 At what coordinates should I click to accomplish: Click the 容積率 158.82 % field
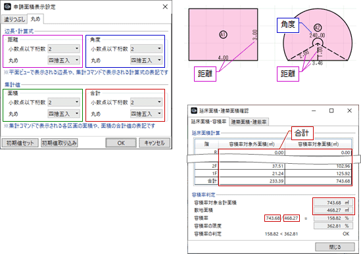[333, 218]
